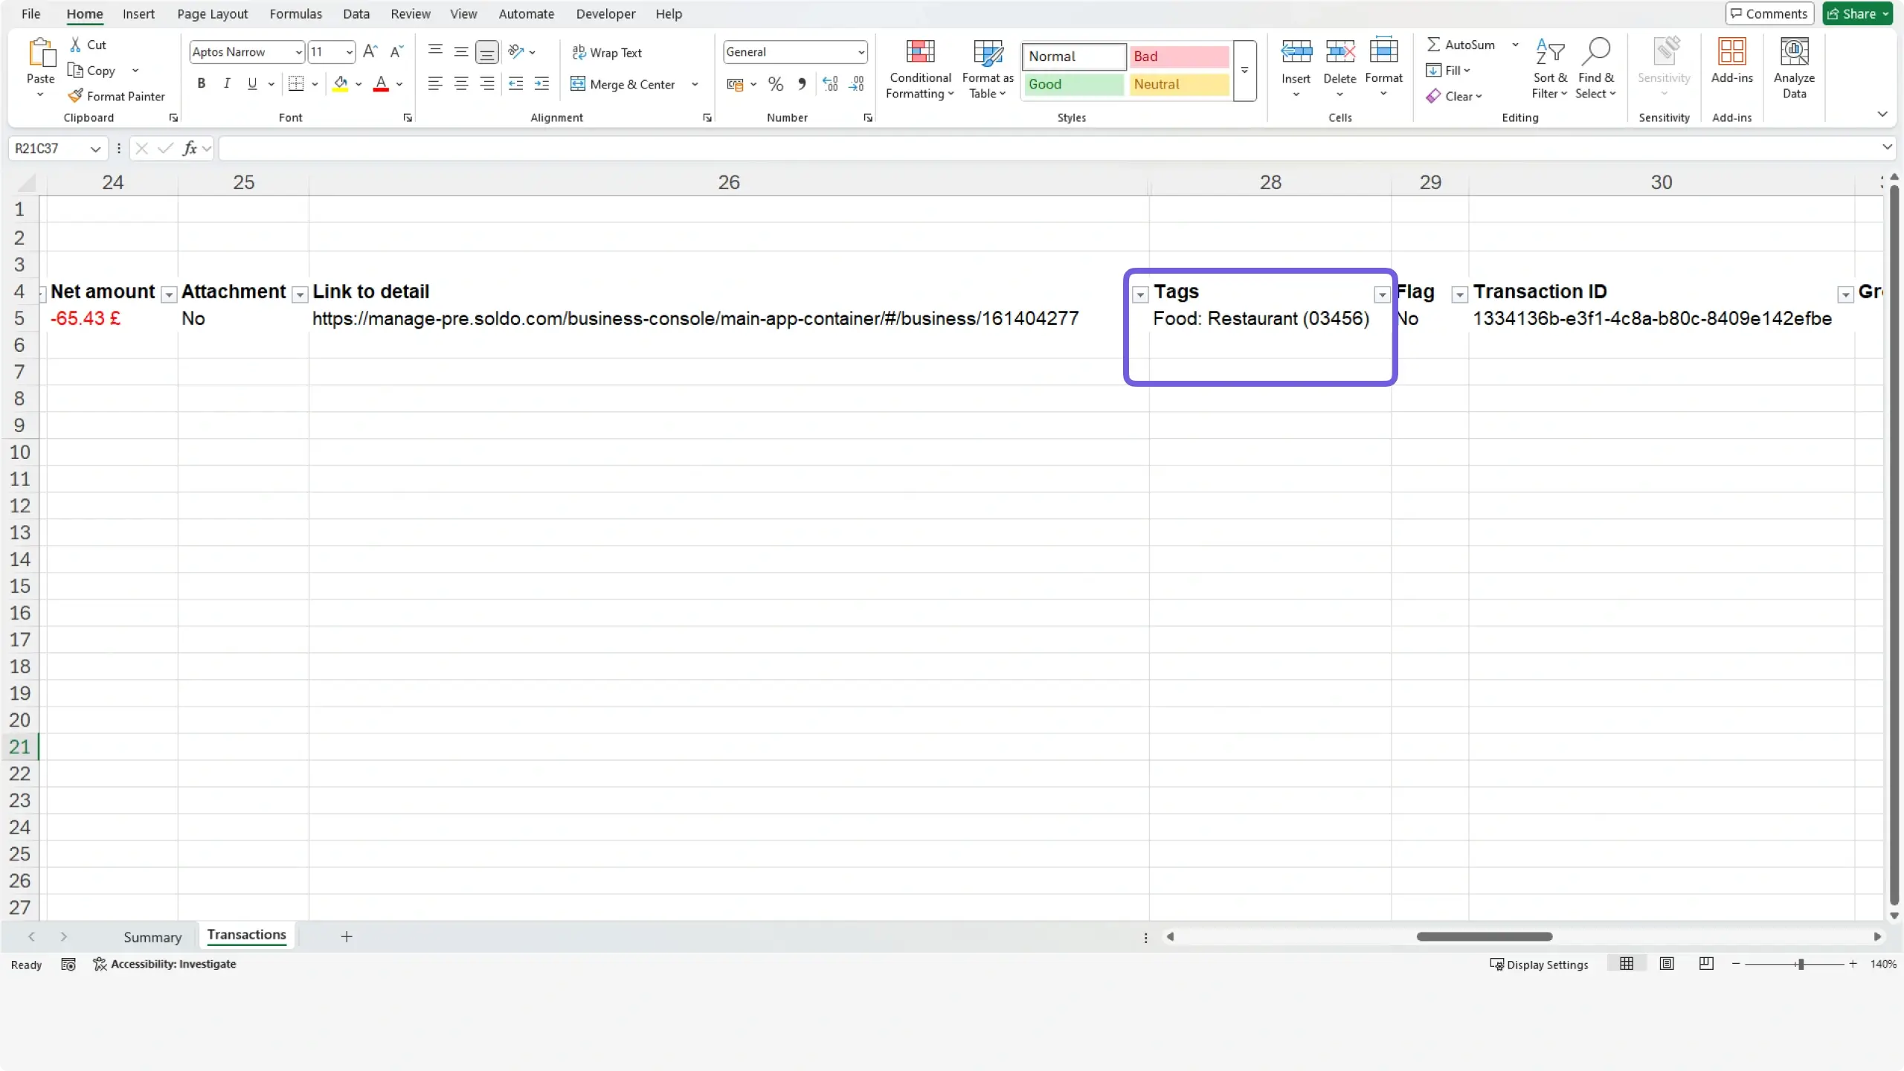Apply comma style format
1904x1071 pixels.
click(802, 84)
